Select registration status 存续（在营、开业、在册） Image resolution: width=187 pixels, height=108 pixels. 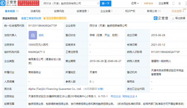point(104,35)
